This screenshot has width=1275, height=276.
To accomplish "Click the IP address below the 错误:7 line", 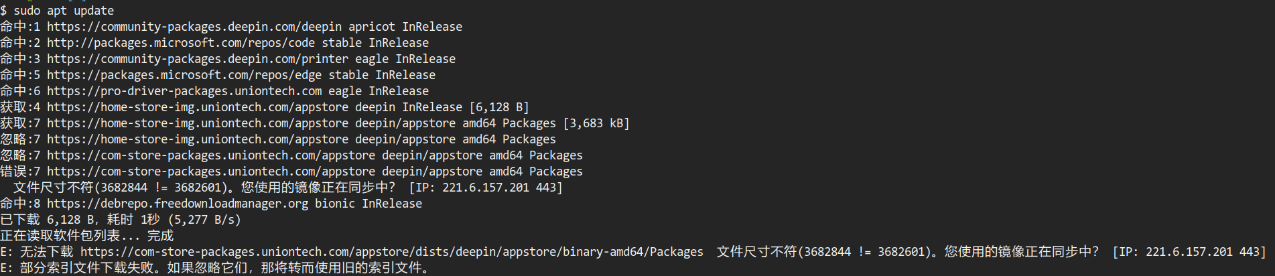I will [x=485, y=188].
